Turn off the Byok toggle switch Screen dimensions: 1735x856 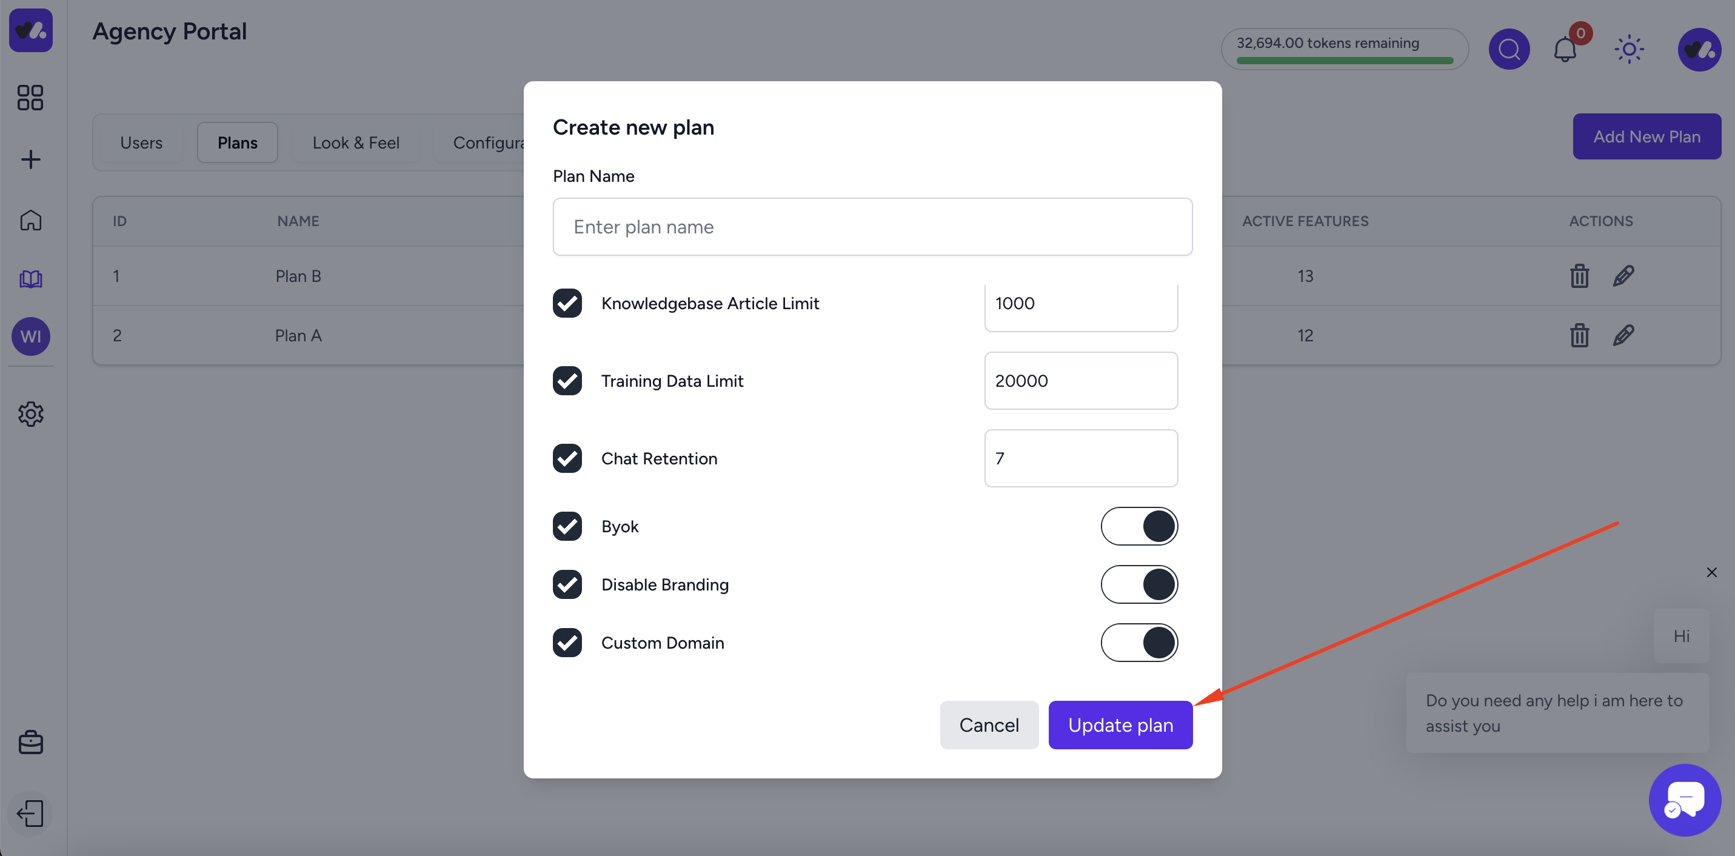pos(1139,526)
